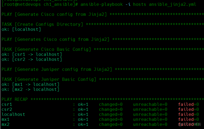Click the red failed=0 in the csr1 row
This screenshot has width=204, height=129.
[x=188, y=105]
